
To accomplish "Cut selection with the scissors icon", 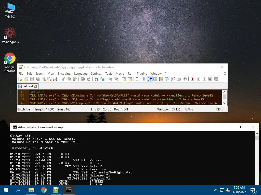I will (x=63, y=79).
